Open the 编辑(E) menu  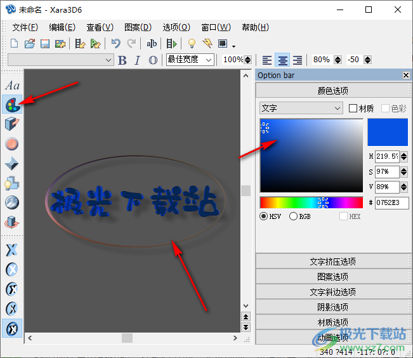pos(62,27)
